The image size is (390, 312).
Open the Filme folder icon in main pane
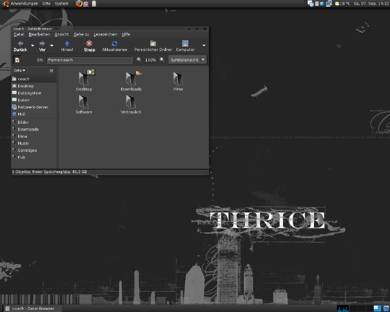click(178, 81)
